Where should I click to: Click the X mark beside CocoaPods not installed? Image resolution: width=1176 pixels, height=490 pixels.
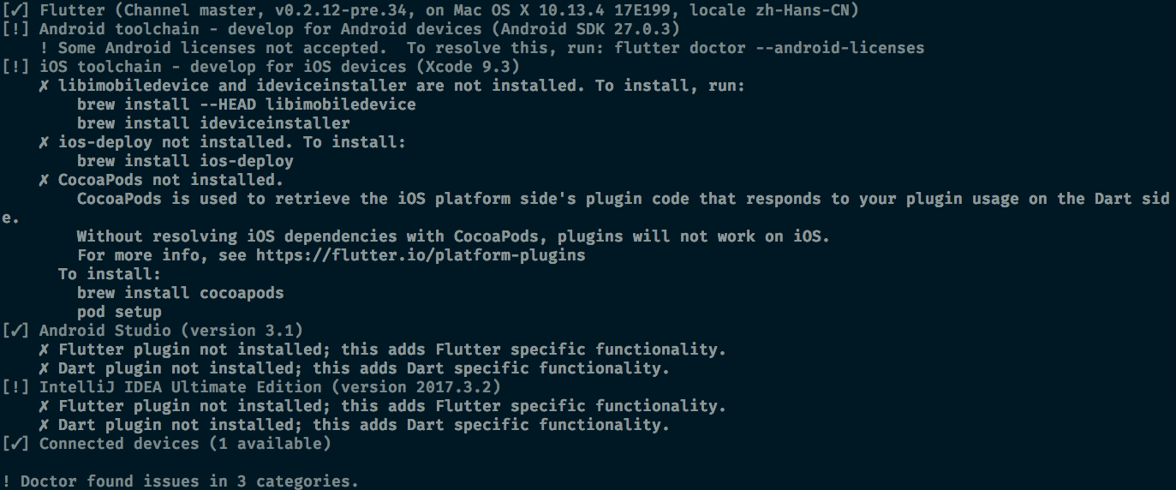coord(44,180)
